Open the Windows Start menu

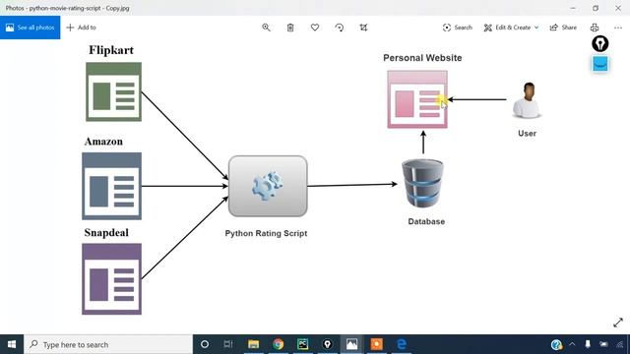(x=12, y=344)
